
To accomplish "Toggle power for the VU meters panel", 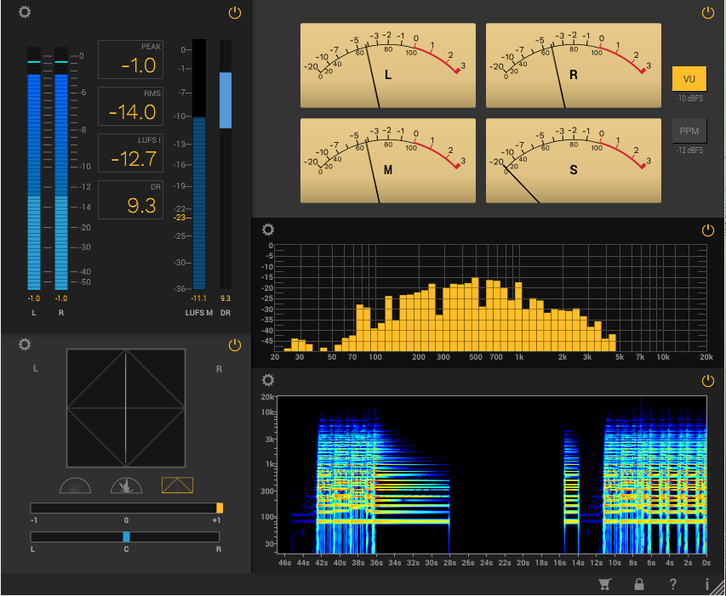I will 707,13.
